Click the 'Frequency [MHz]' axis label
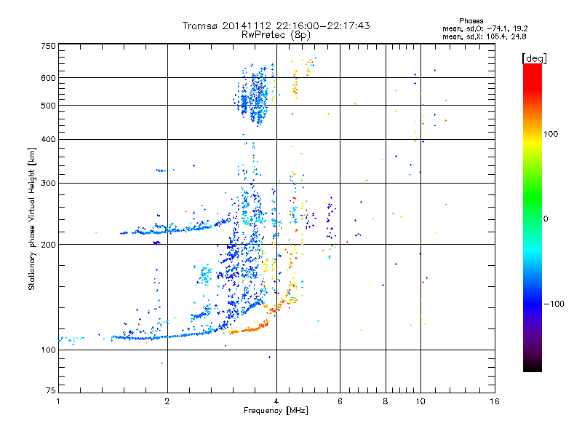This screenshot has width=582, height=437. pos(276,411)
